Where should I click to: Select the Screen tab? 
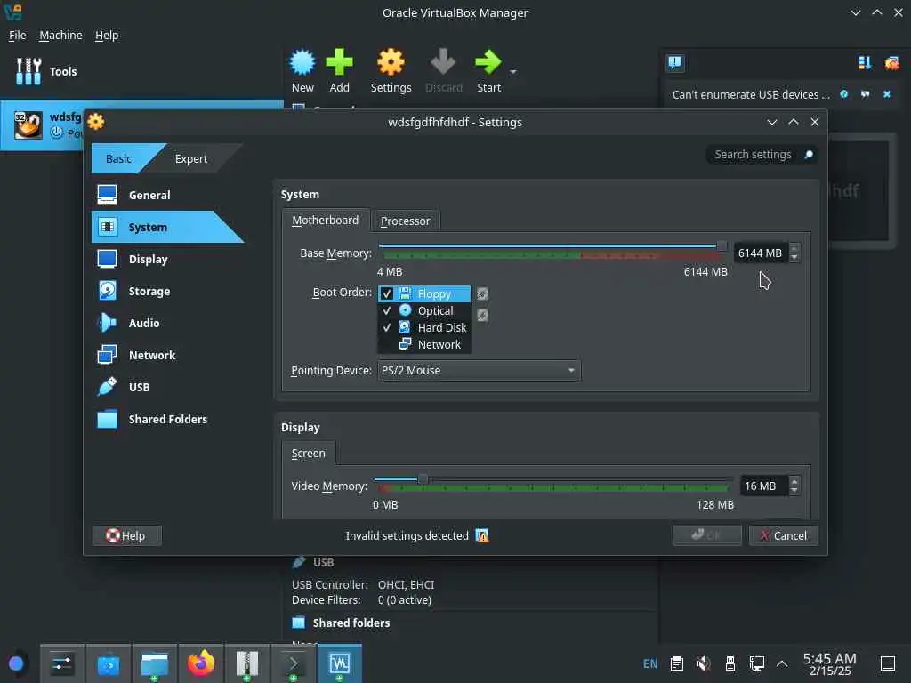coord(309,454)
